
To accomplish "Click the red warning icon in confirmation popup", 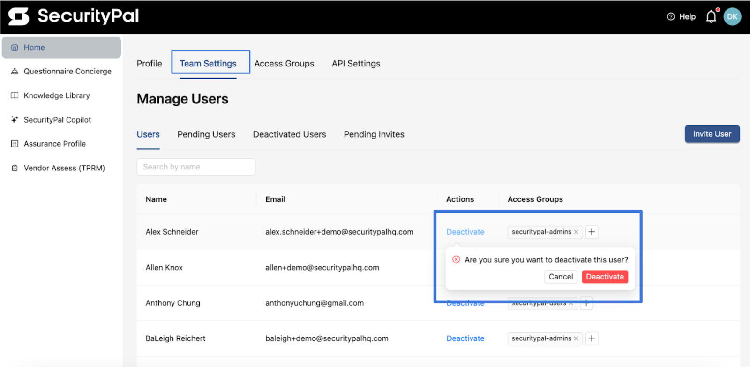I will [x=456, y=259].
